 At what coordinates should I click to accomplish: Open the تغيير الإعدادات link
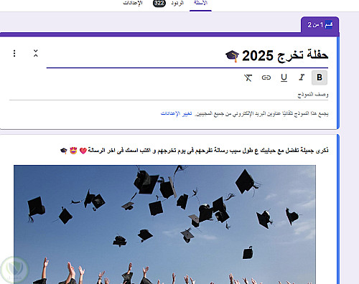point(176,113)
